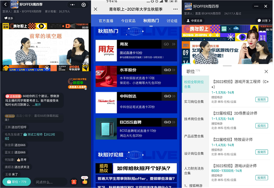Open right panel more options dots
This screenshot has height=188, width=274.
pyautogui.click(x=256, y=6)
